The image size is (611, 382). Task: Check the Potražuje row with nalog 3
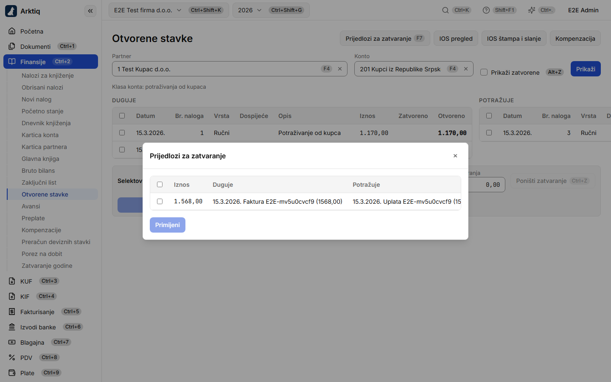point(489,133)
